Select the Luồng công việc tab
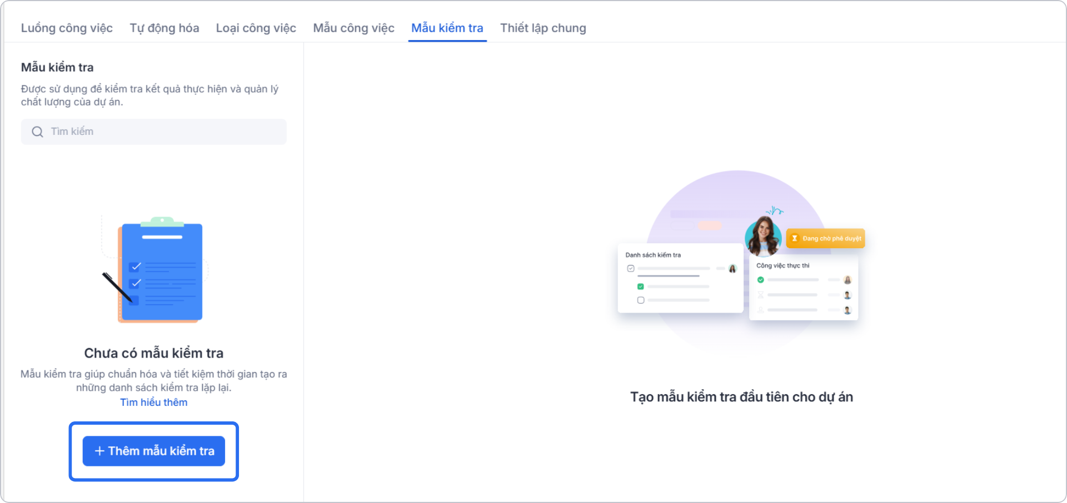 click(67, 28)
